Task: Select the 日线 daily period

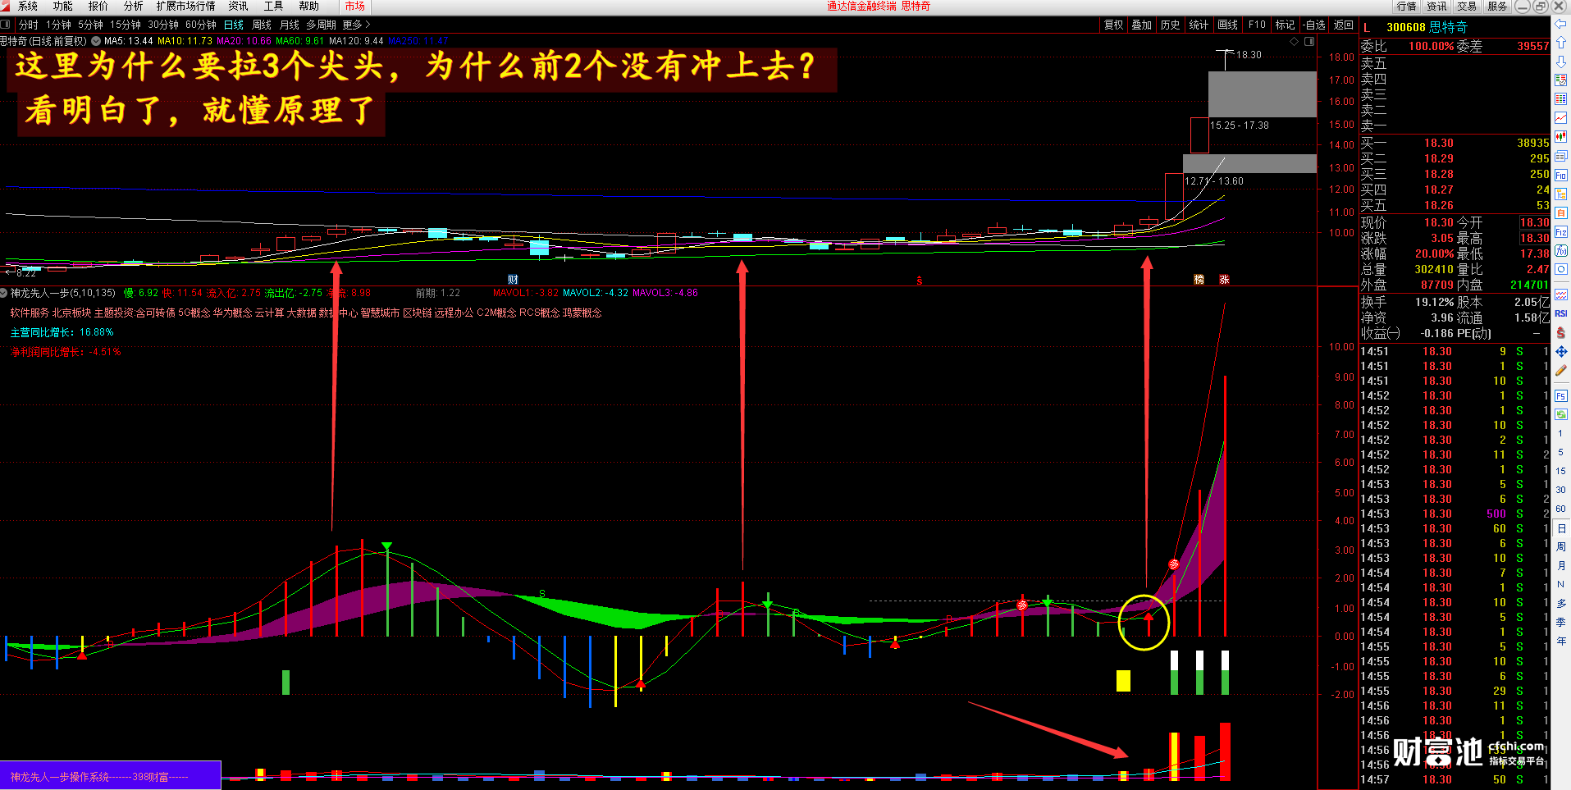Action: click(234, 25)
